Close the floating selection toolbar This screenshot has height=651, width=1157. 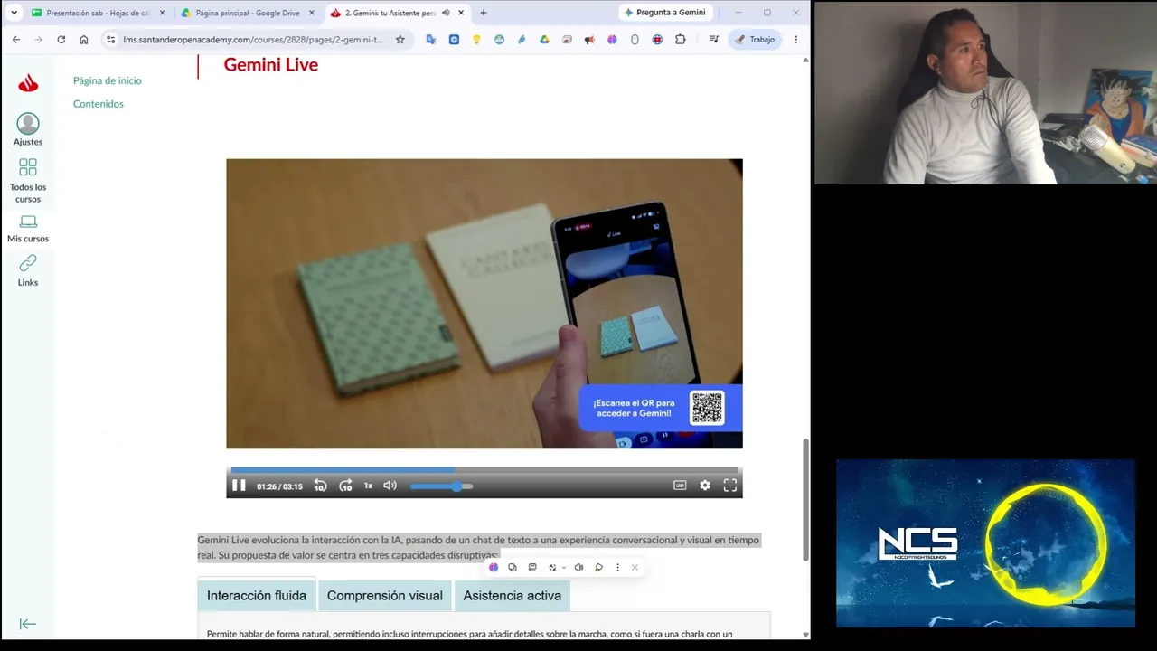coord(635,568)
